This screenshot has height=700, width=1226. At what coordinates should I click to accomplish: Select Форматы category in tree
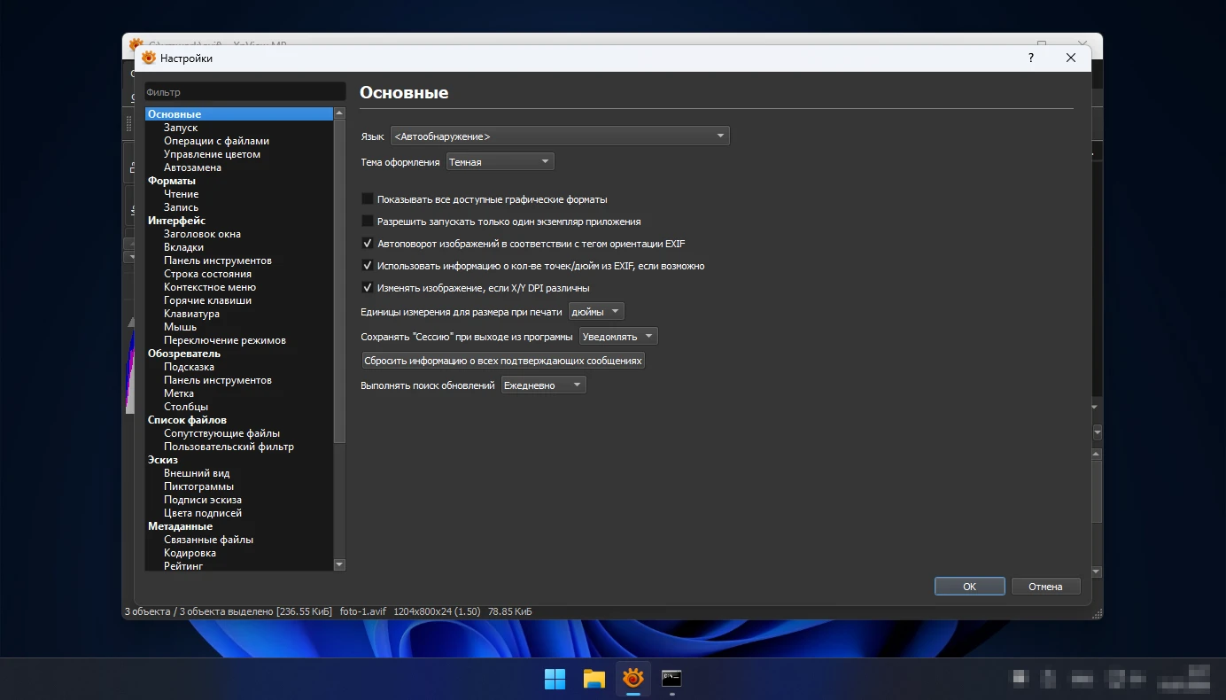coord(172,181)
